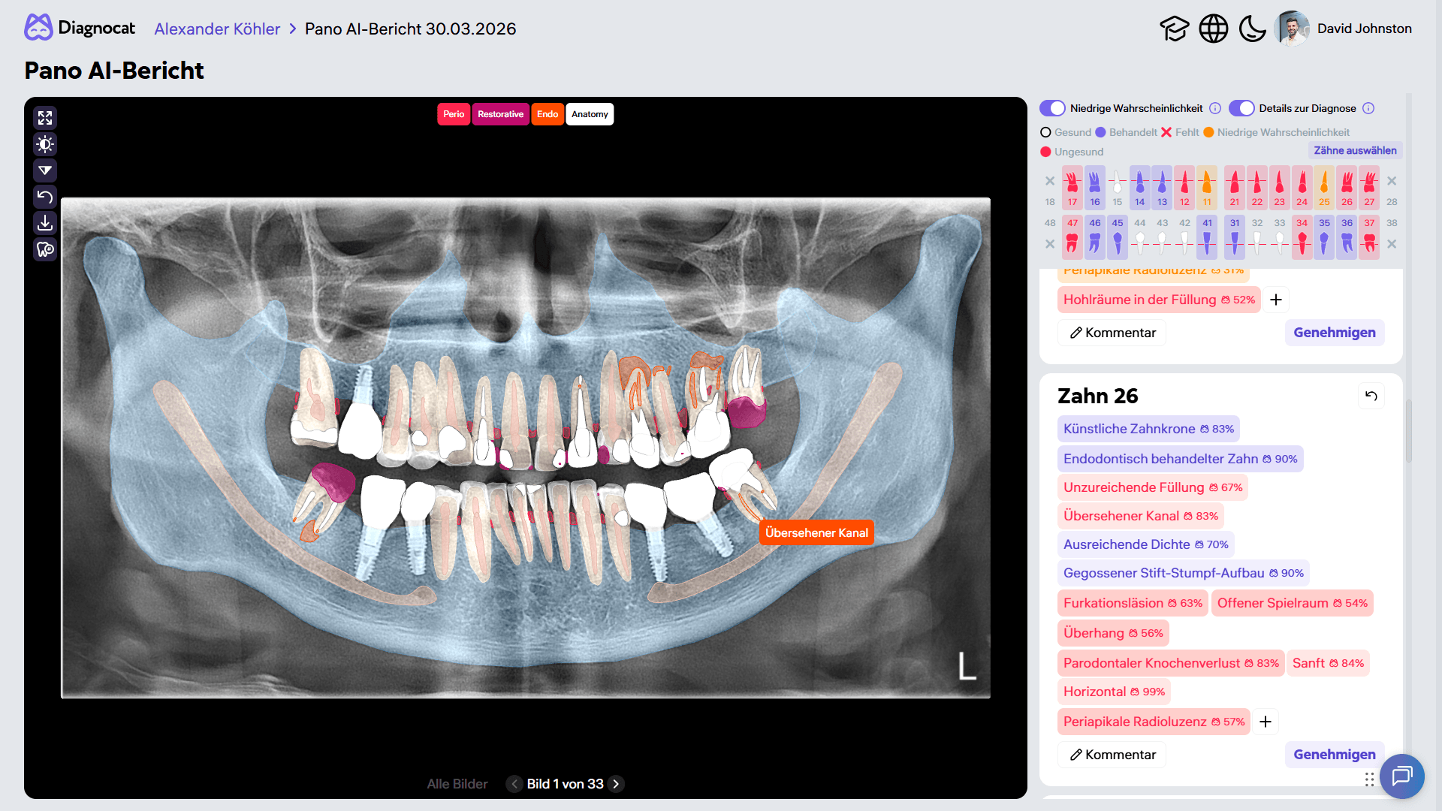This screenshot has height=811, width=1442.
Task: Click Parodontaler Knochenverlust 83% tag
Action: coord(1171,663)
